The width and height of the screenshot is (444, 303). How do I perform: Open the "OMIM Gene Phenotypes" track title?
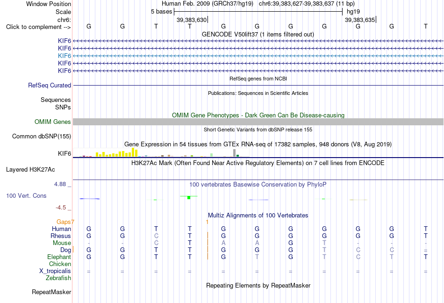pos(258,115)
